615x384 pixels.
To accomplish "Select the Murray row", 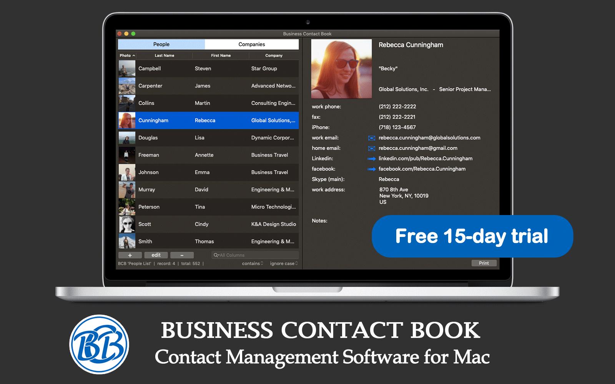I will click(x=208, y=190).
